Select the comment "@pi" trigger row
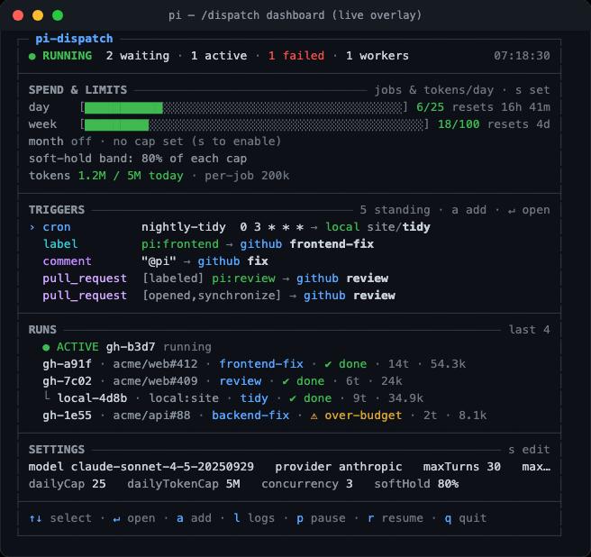This screenshot has width=591, height=557. pos(155,261)
